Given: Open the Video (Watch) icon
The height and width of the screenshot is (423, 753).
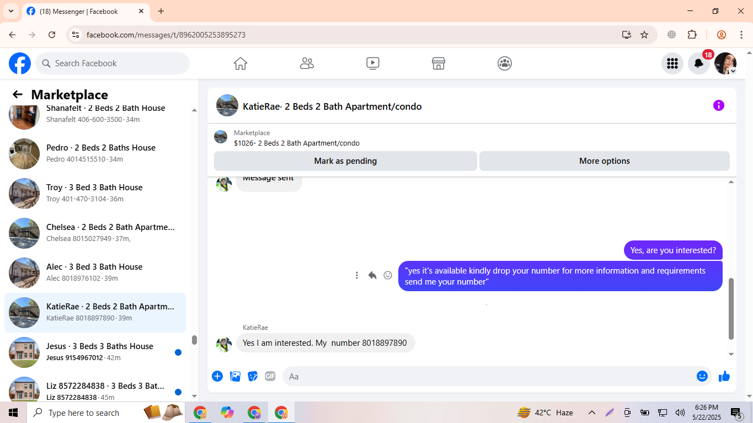Looking at the screenshot, I should coord(373,63).
